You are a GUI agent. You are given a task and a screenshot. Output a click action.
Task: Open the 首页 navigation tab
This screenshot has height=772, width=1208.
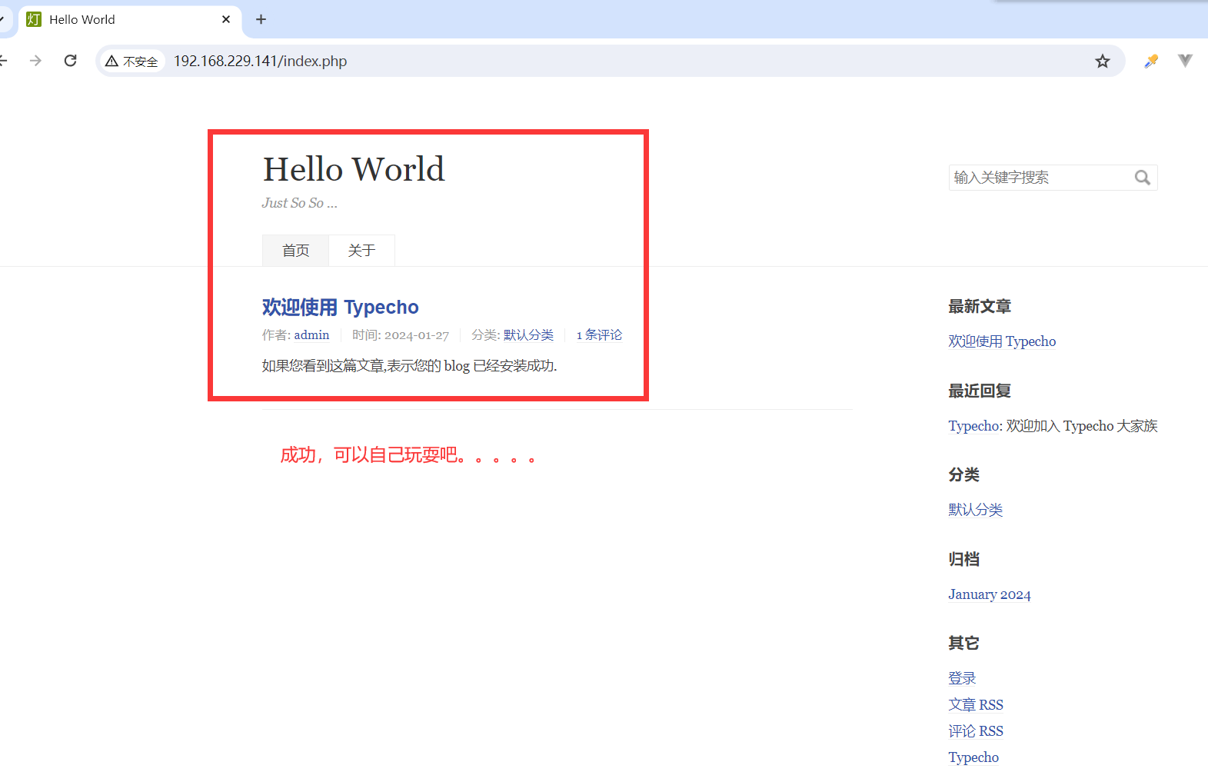[x=295, y=251]
